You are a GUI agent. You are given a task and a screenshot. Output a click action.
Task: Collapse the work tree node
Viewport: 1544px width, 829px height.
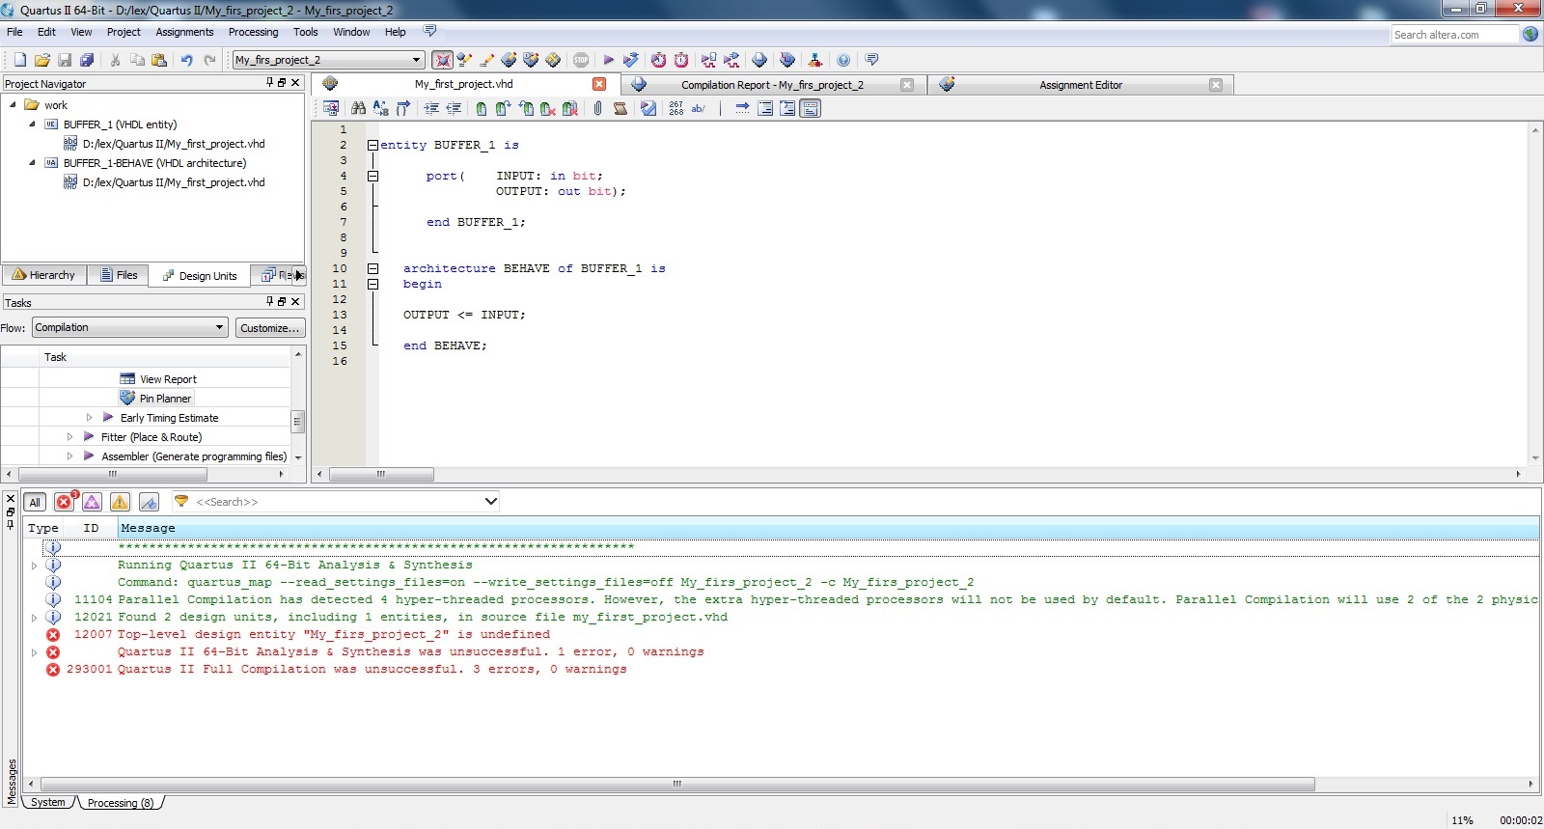[13, 104]
